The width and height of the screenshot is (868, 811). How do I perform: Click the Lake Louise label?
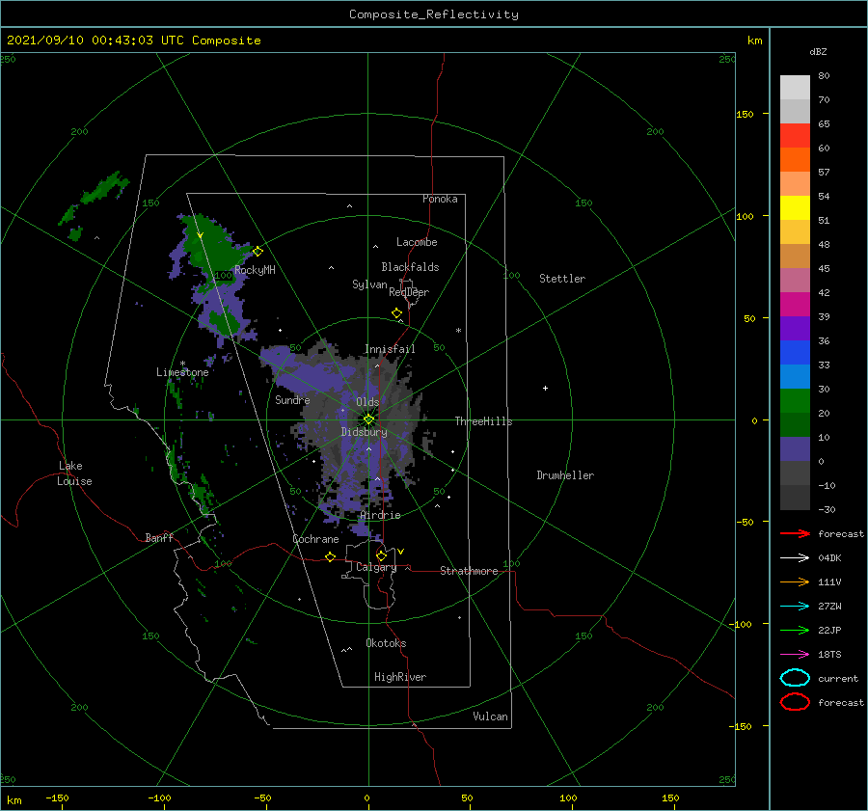pyautogui.click(x=74, y=473)
